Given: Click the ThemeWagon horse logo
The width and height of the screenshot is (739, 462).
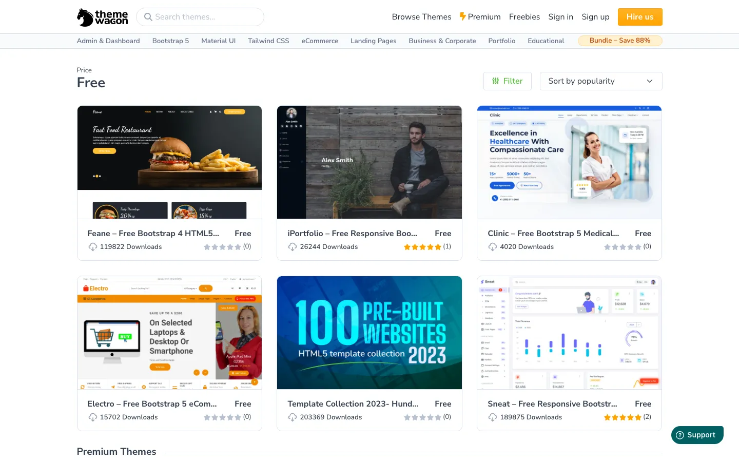Looking at the screenshot, I should coord(85,17).
